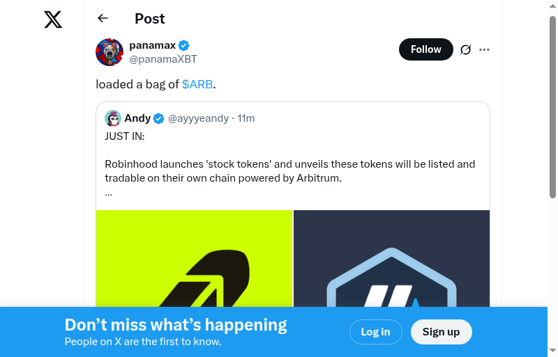Click the page scrollbar down arrow
The width and height of the screenshot is (558, 357).
point(552,351)
